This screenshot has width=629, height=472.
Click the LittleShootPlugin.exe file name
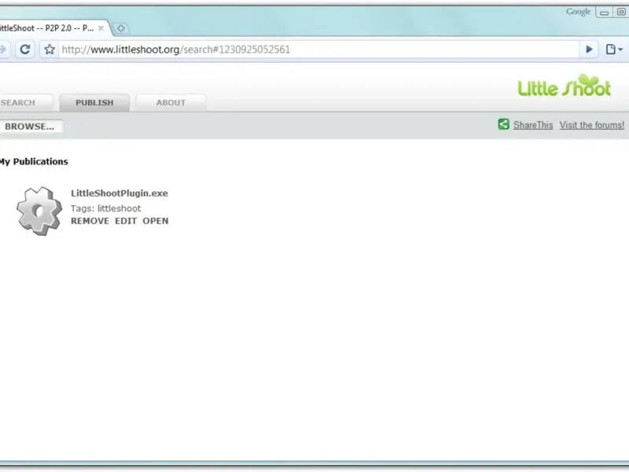pos(120,193)
